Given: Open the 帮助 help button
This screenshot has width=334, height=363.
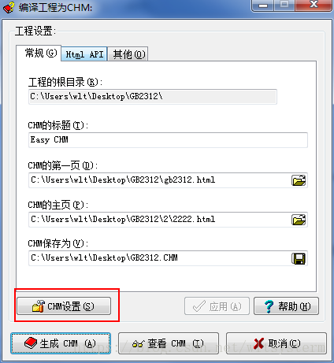Looking at the screenshot, I should tap(286, 306).
